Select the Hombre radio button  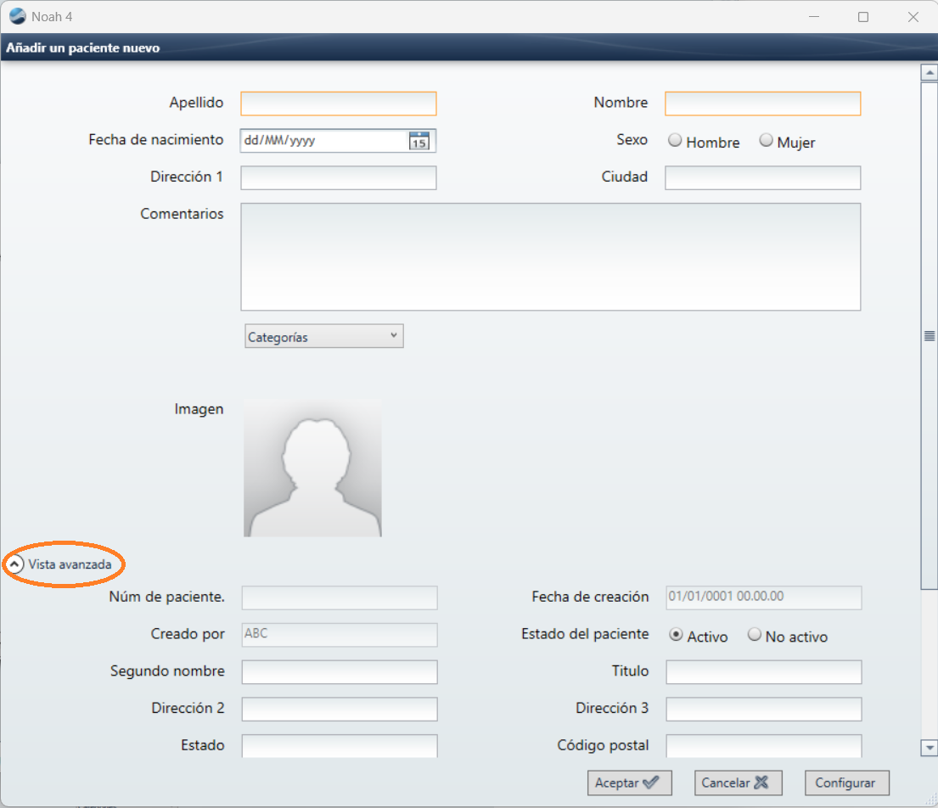click(675, 141)
